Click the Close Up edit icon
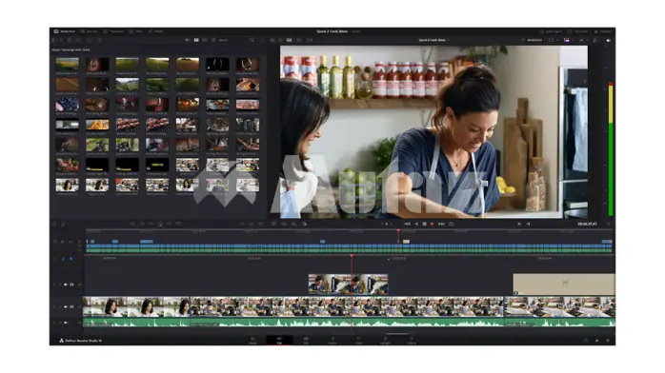 160,224
